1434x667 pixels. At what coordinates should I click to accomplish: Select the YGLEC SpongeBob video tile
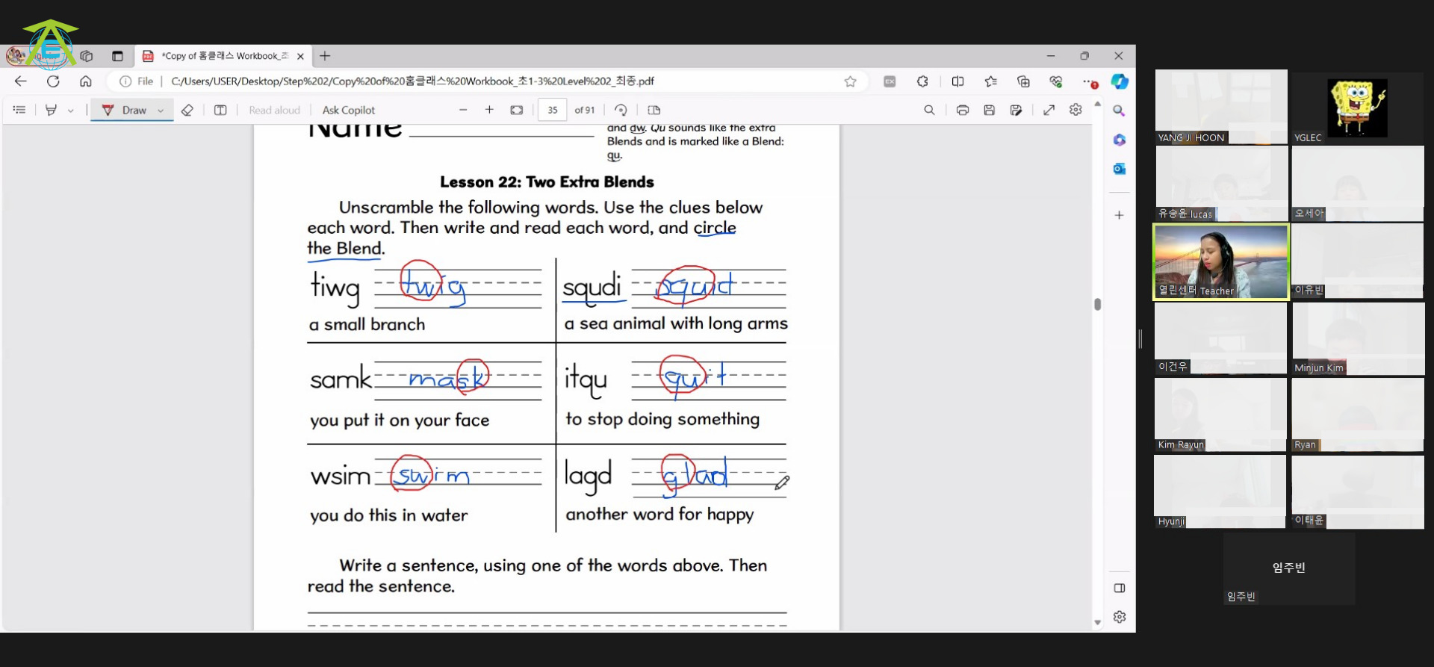click(1358, 107)
